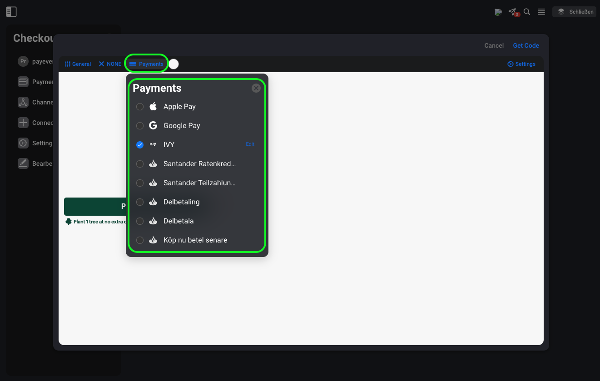Enable the Köp nu betel senare checkbox

click(140, 240)
